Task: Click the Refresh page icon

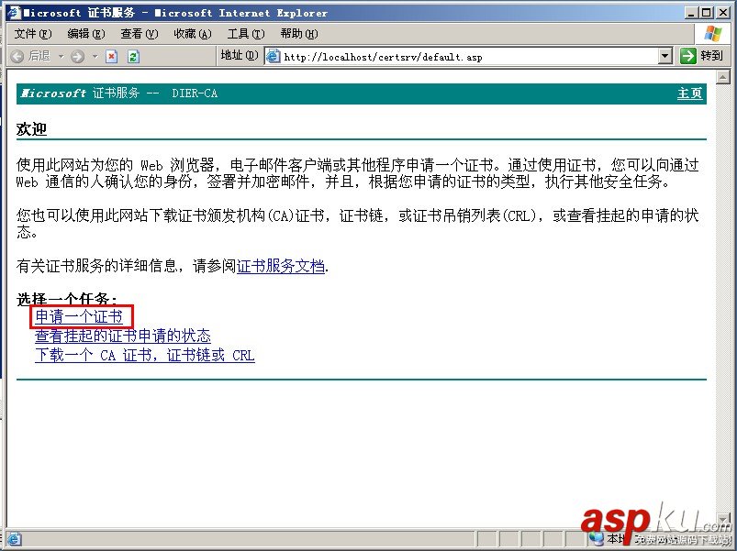Action: [133, 57]
